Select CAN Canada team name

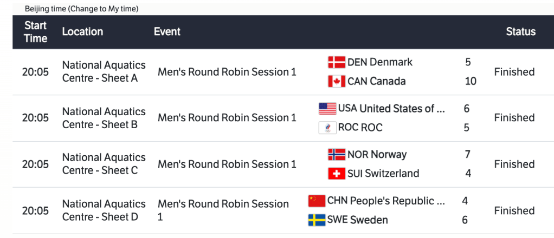coord(376,82)
